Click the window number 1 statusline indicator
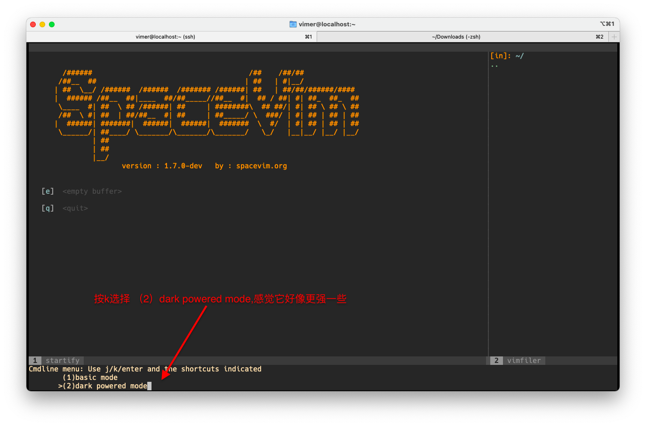The height and width of the screenshot is (426, 646). point(35,361)
